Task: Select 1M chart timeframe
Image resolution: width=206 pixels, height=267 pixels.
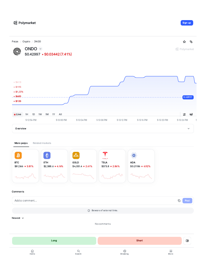Action: tap(47, 114)
